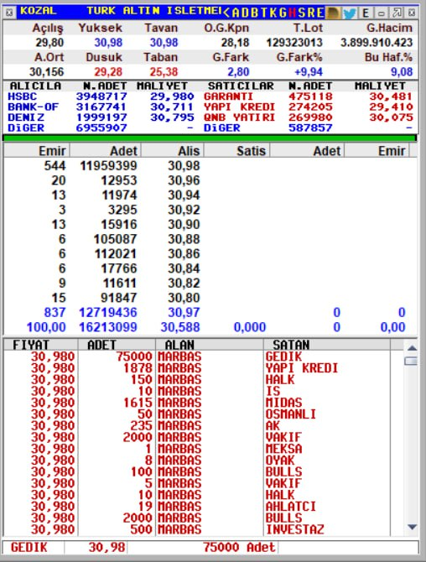This screenshot has height=562, width=426.
Task: Click the G.Hacim value 3.899.910.423
Action: click(x=377, y=43)
